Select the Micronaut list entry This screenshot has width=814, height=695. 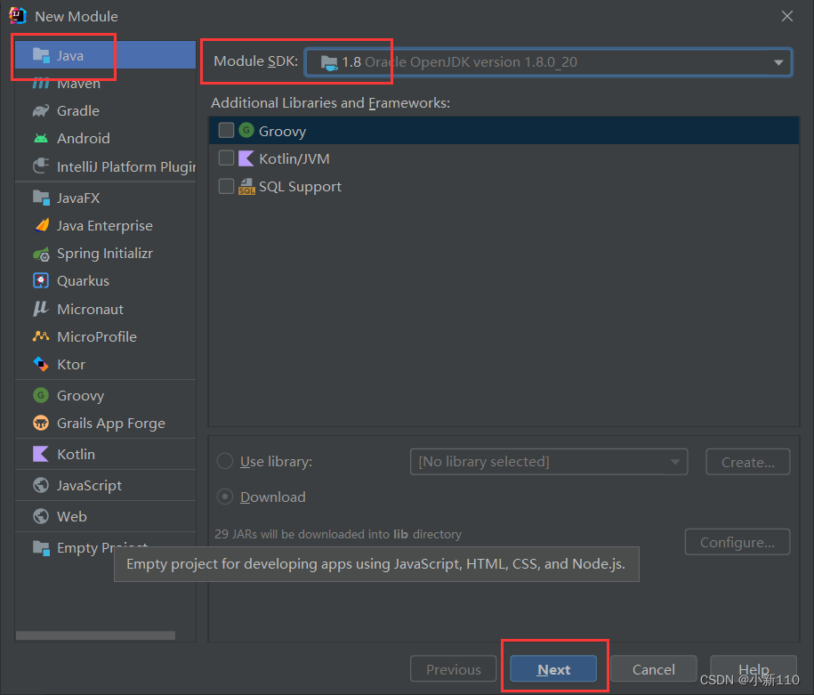click(105, 309)
